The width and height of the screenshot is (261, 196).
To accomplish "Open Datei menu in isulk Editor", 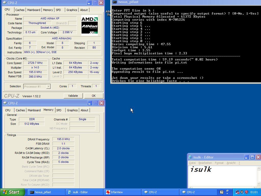I will pyautogui.click(x=192, y=163).
